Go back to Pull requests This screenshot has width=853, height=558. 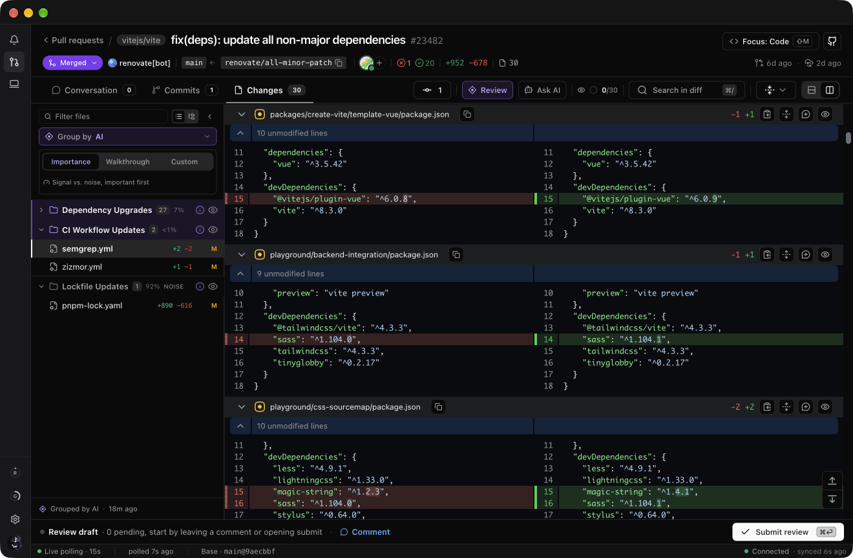(73, 40)
